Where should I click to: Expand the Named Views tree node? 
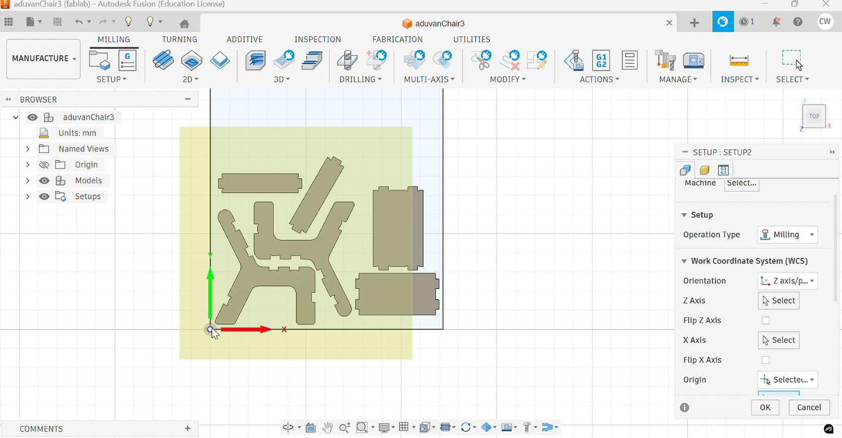(28, 149)
